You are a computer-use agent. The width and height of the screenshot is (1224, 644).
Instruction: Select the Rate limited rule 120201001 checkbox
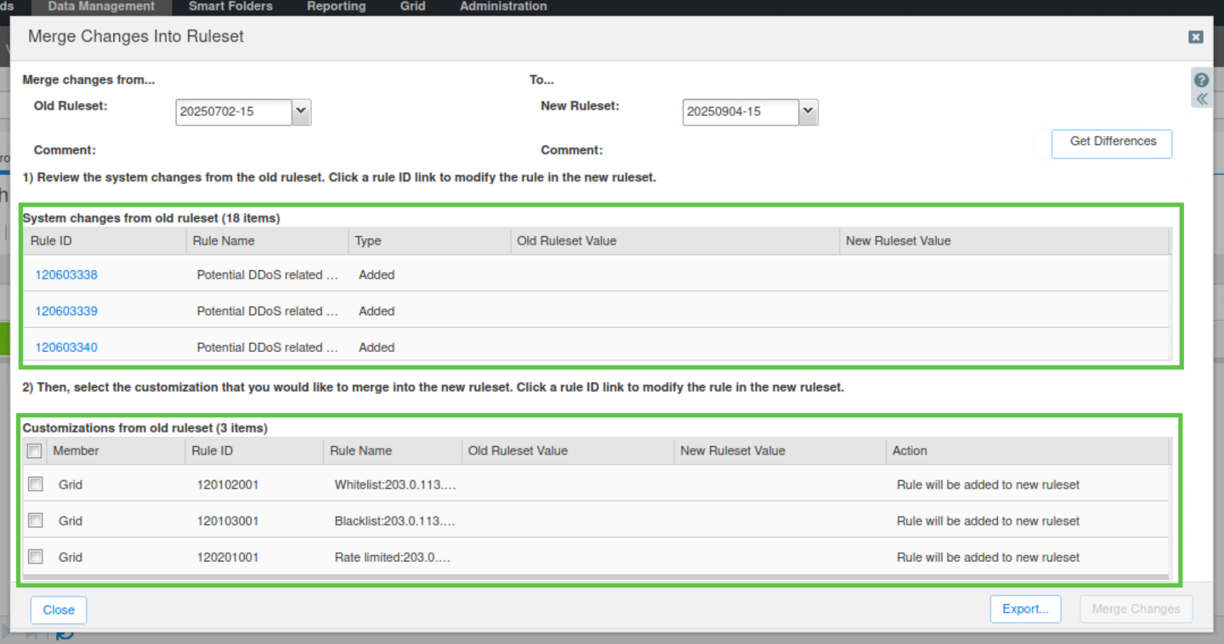(36, 557)
